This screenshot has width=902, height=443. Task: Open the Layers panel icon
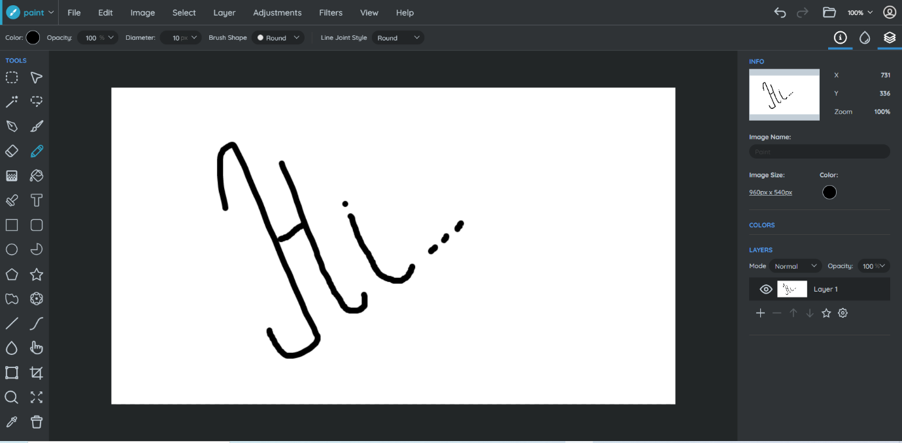coord(889,38)
